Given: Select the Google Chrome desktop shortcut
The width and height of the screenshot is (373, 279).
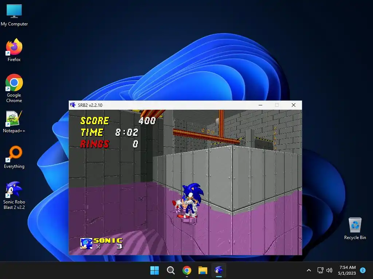Looking at the screenshot, I should [x=14, y=88].
